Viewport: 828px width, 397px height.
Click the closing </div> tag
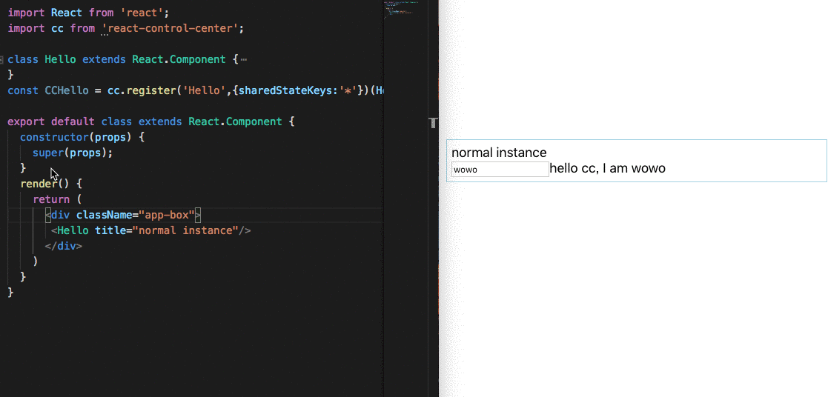(64, 247)
